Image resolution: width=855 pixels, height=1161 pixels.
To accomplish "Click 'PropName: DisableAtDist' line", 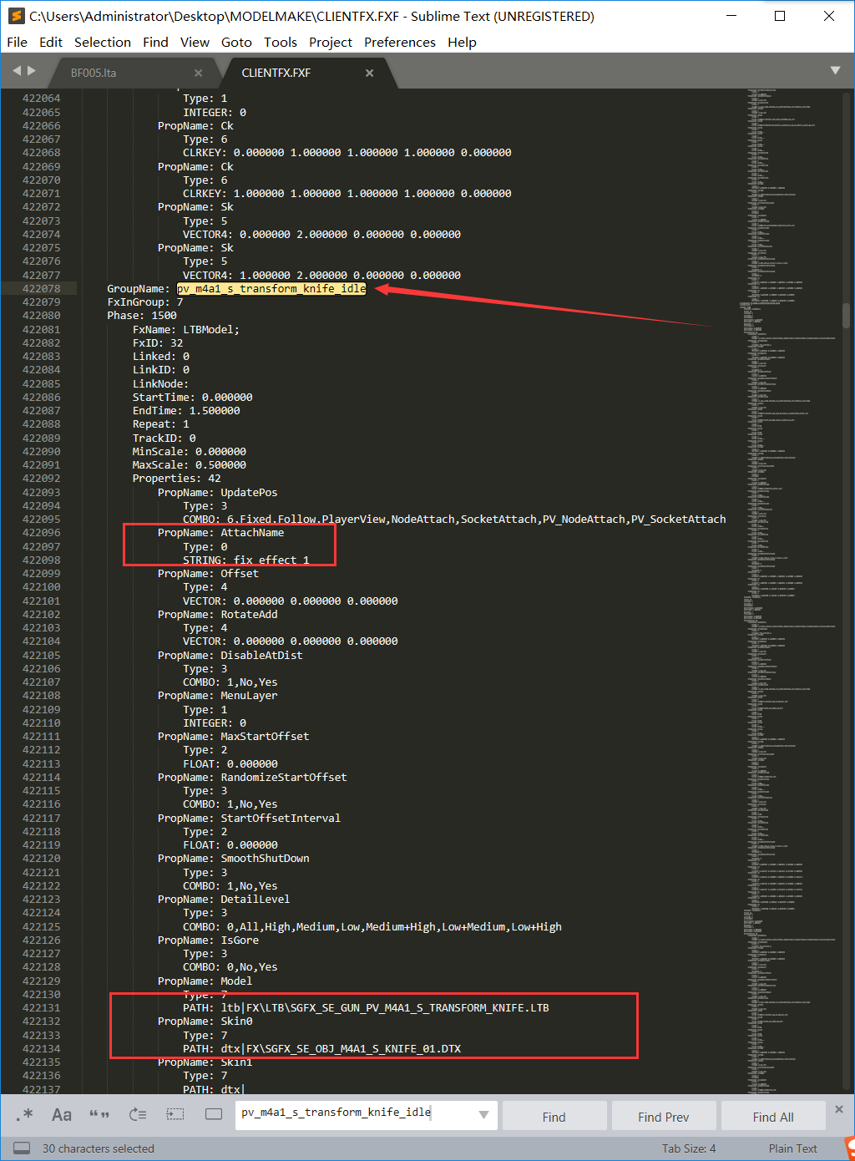I will [230, 655].
